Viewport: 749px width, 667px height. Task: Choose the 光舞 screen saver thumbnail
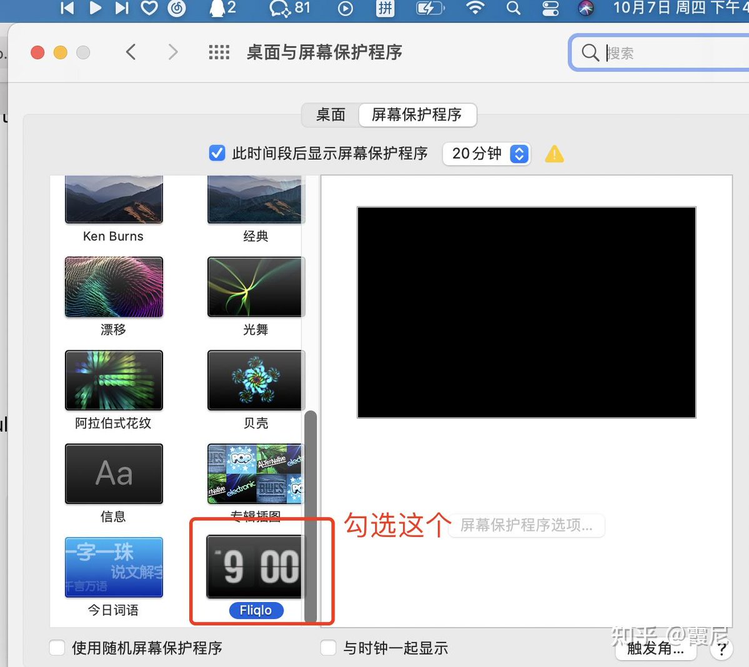(x=255, y=287)
